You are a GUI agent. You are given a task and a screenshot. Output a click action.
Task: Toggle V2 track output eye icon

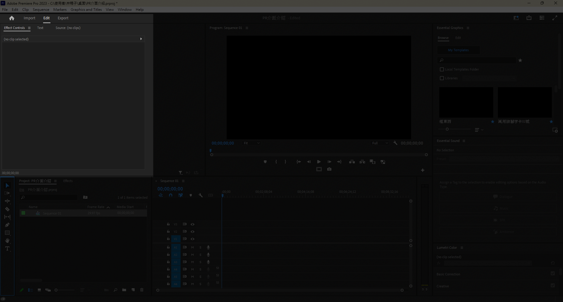click(x=193, y=231)
